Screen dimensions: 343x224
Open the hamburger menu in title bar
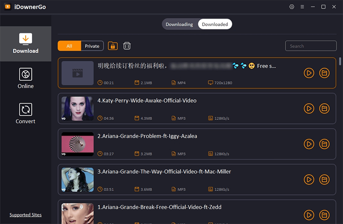(302, 7)
